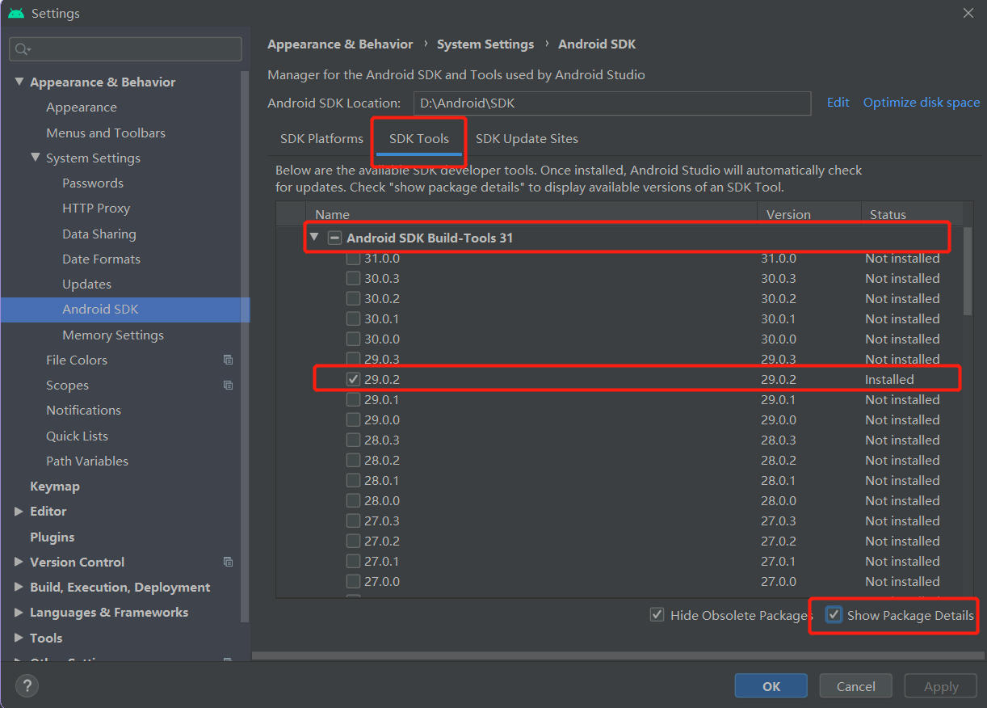
Task: Select Passwords in System Settings
Action: click(93, 183)
